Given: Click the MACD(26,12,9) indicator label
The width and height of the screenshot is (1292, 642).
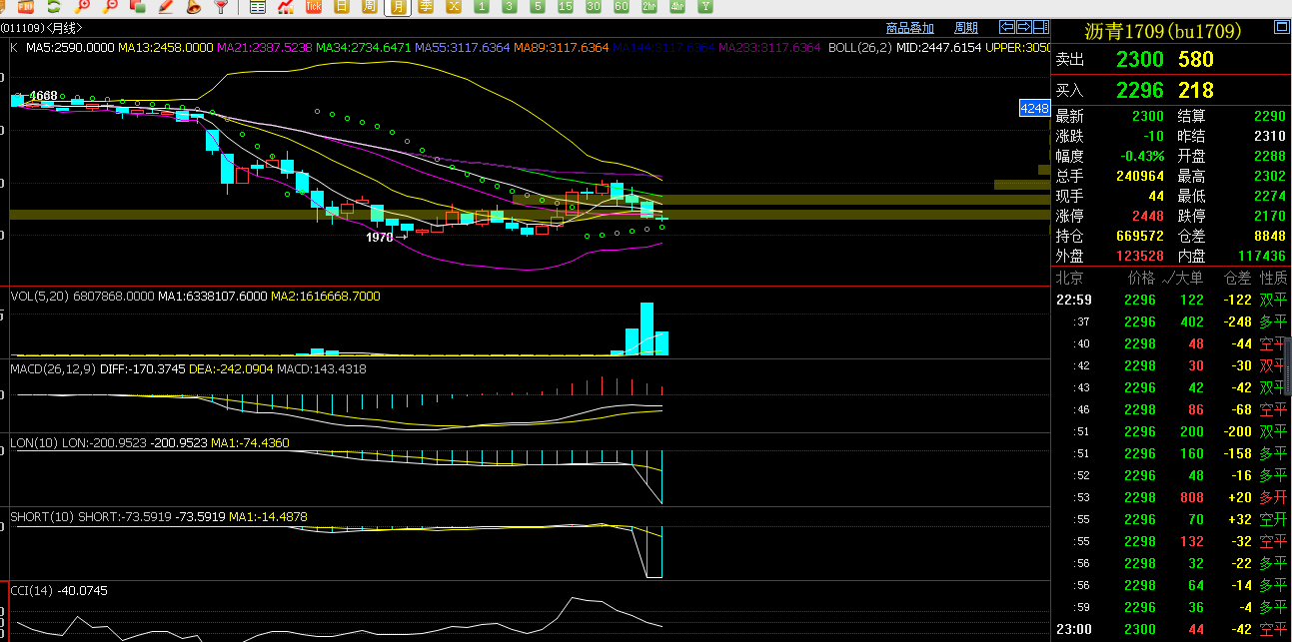Looking at the screenshot, I should (55, 369).
